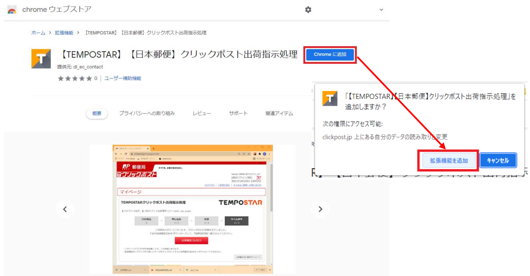Open the レビュー tab

[202, 113]
